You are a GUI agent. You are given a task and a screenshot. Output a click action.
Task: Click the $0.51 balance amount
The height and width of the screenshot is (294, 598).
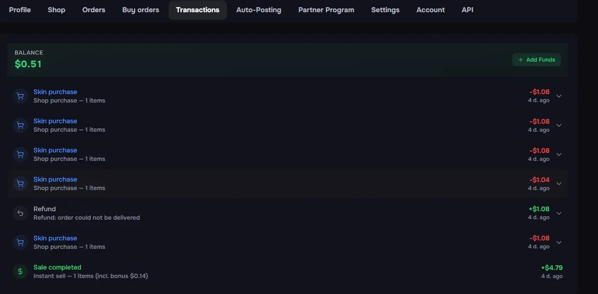28,64
